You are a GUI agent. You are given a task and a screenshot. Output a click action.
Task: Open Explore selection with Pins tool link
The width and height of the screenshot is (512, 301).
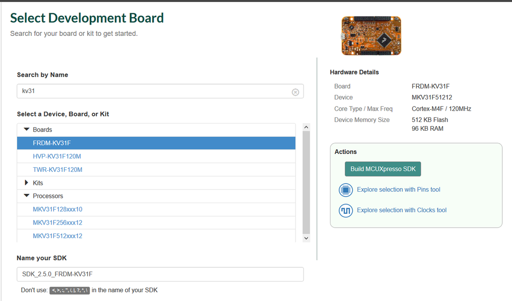[x=398, y=190]
